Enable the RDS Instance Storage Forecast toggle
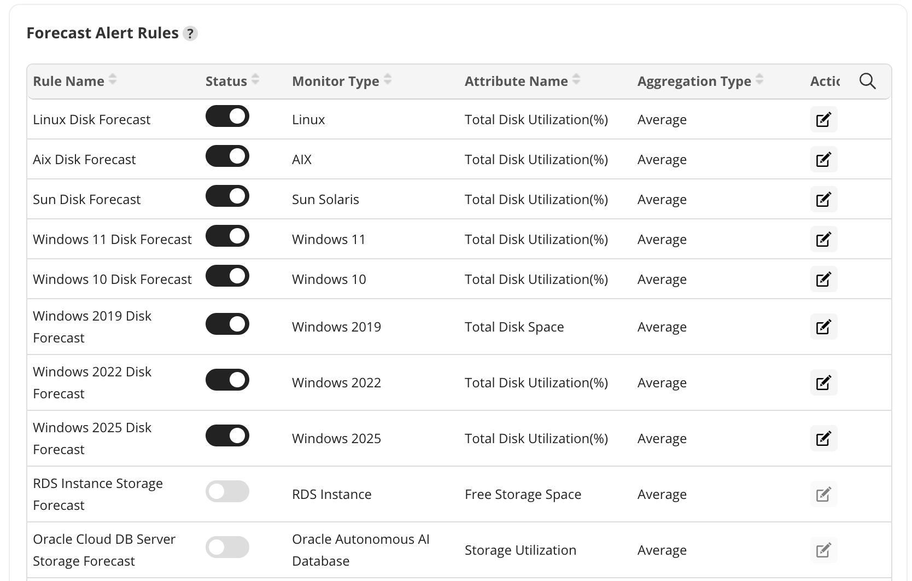Image resolution: width=912 pixels, height=581 pixels. (x=227, y=491)
